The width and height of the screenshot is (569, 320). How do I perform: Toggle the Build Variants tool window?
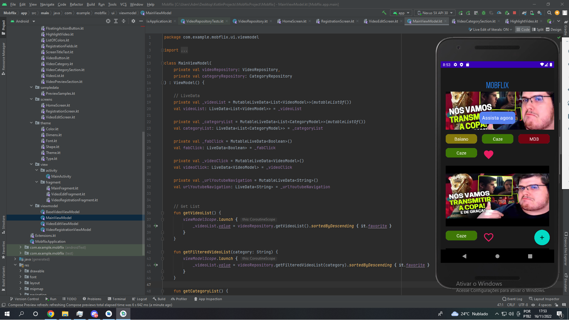[x=4, y=278]
